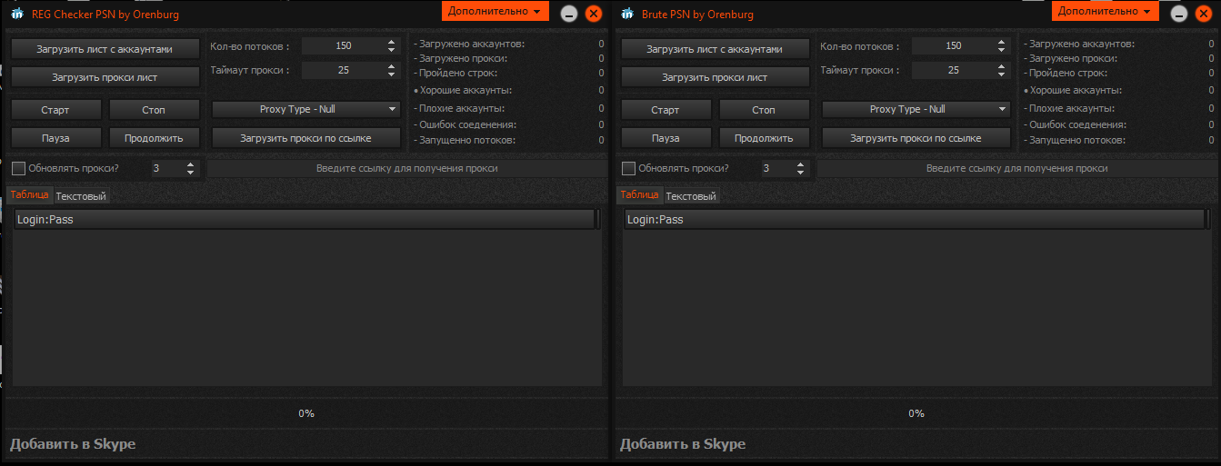This screenshot has height=466, width=1221.
Task: Click the 0% progress bar in REG Checker
Action: [x=306, y=413]
